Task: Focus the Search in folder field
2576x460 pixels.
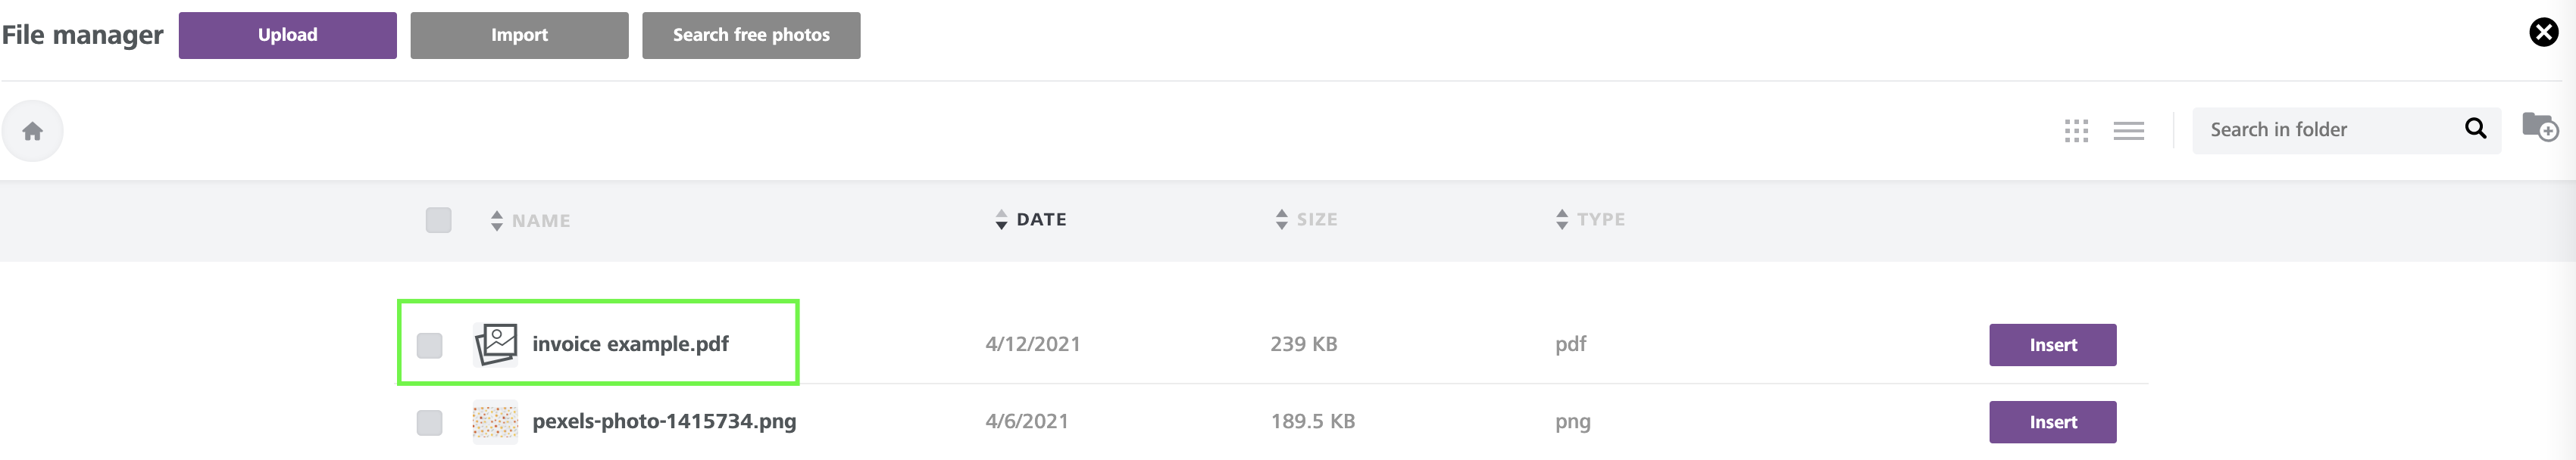Action: pyautogui.click(x=2330, y=129)
